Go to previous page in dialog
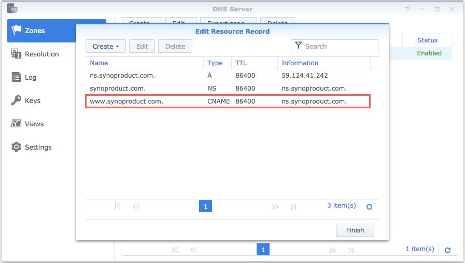This screenshot has width=465, height=263. coord(136,207)
